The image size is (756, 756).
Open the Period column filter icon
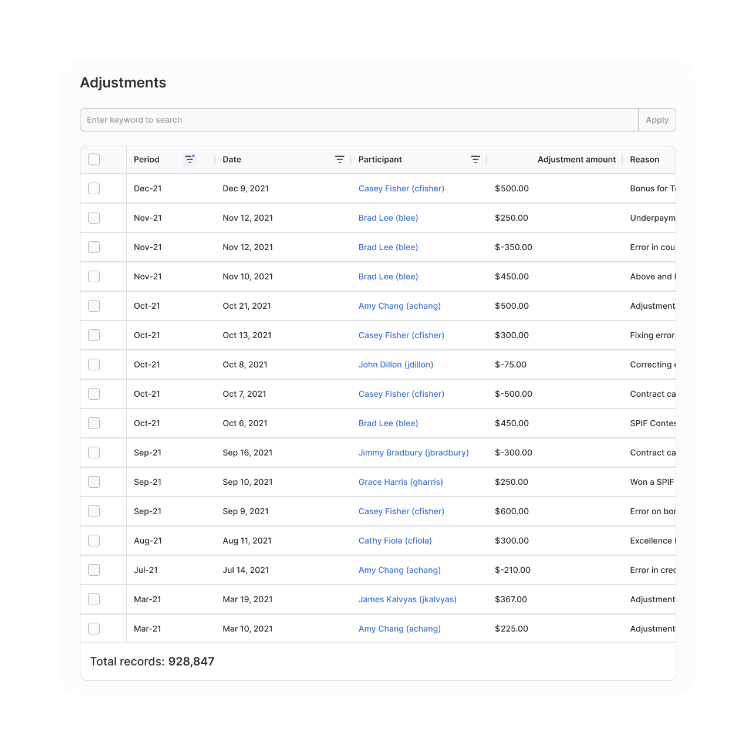coord(190,159)
